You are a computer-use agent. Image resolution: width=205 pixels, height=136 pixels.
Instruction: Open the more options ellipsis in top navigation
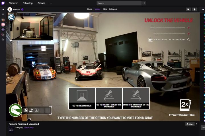coord(51,3)
